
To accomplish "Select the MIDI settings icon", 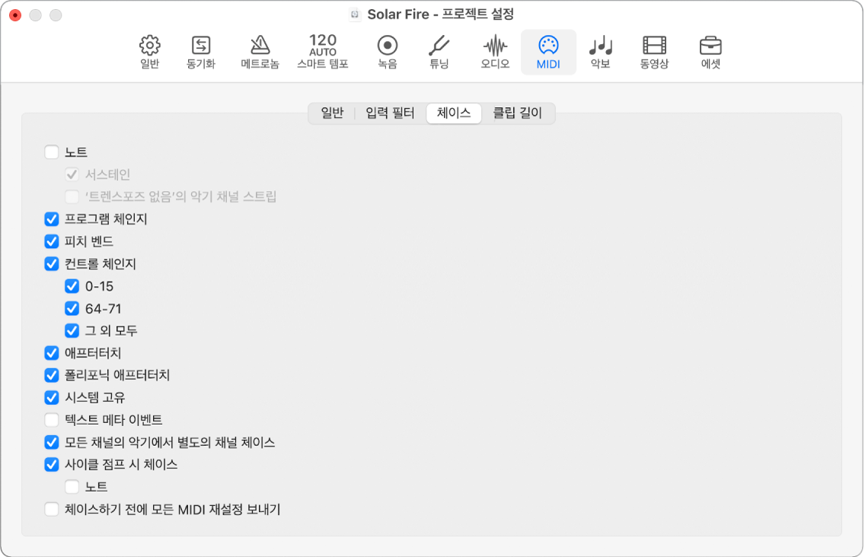I will coord(548,52).
